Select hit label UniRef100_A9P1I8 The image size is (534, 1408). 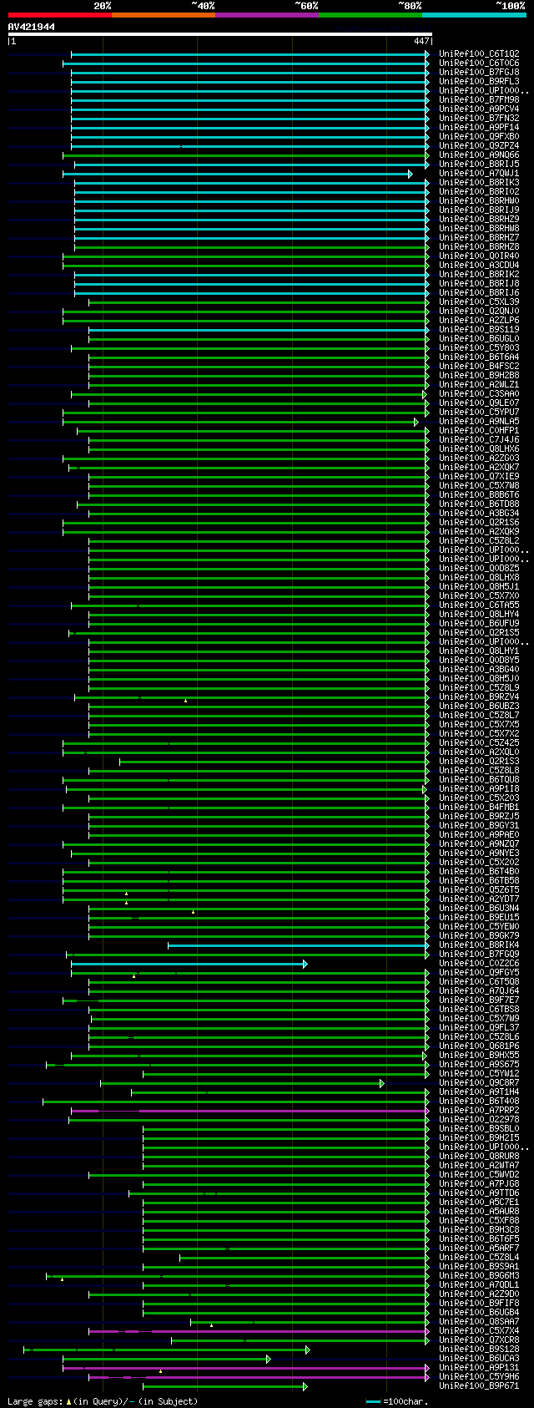click(x=479, y=788)
